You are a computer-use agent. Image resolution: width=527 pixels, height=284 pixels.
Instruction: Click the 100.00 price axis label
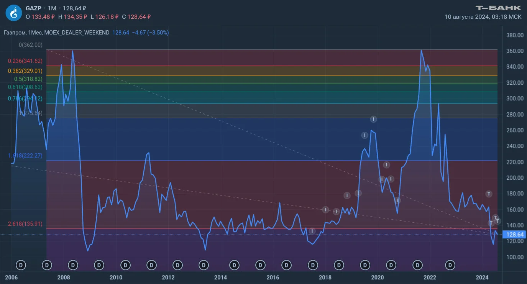pyautogui.click(x=515, y=257)
